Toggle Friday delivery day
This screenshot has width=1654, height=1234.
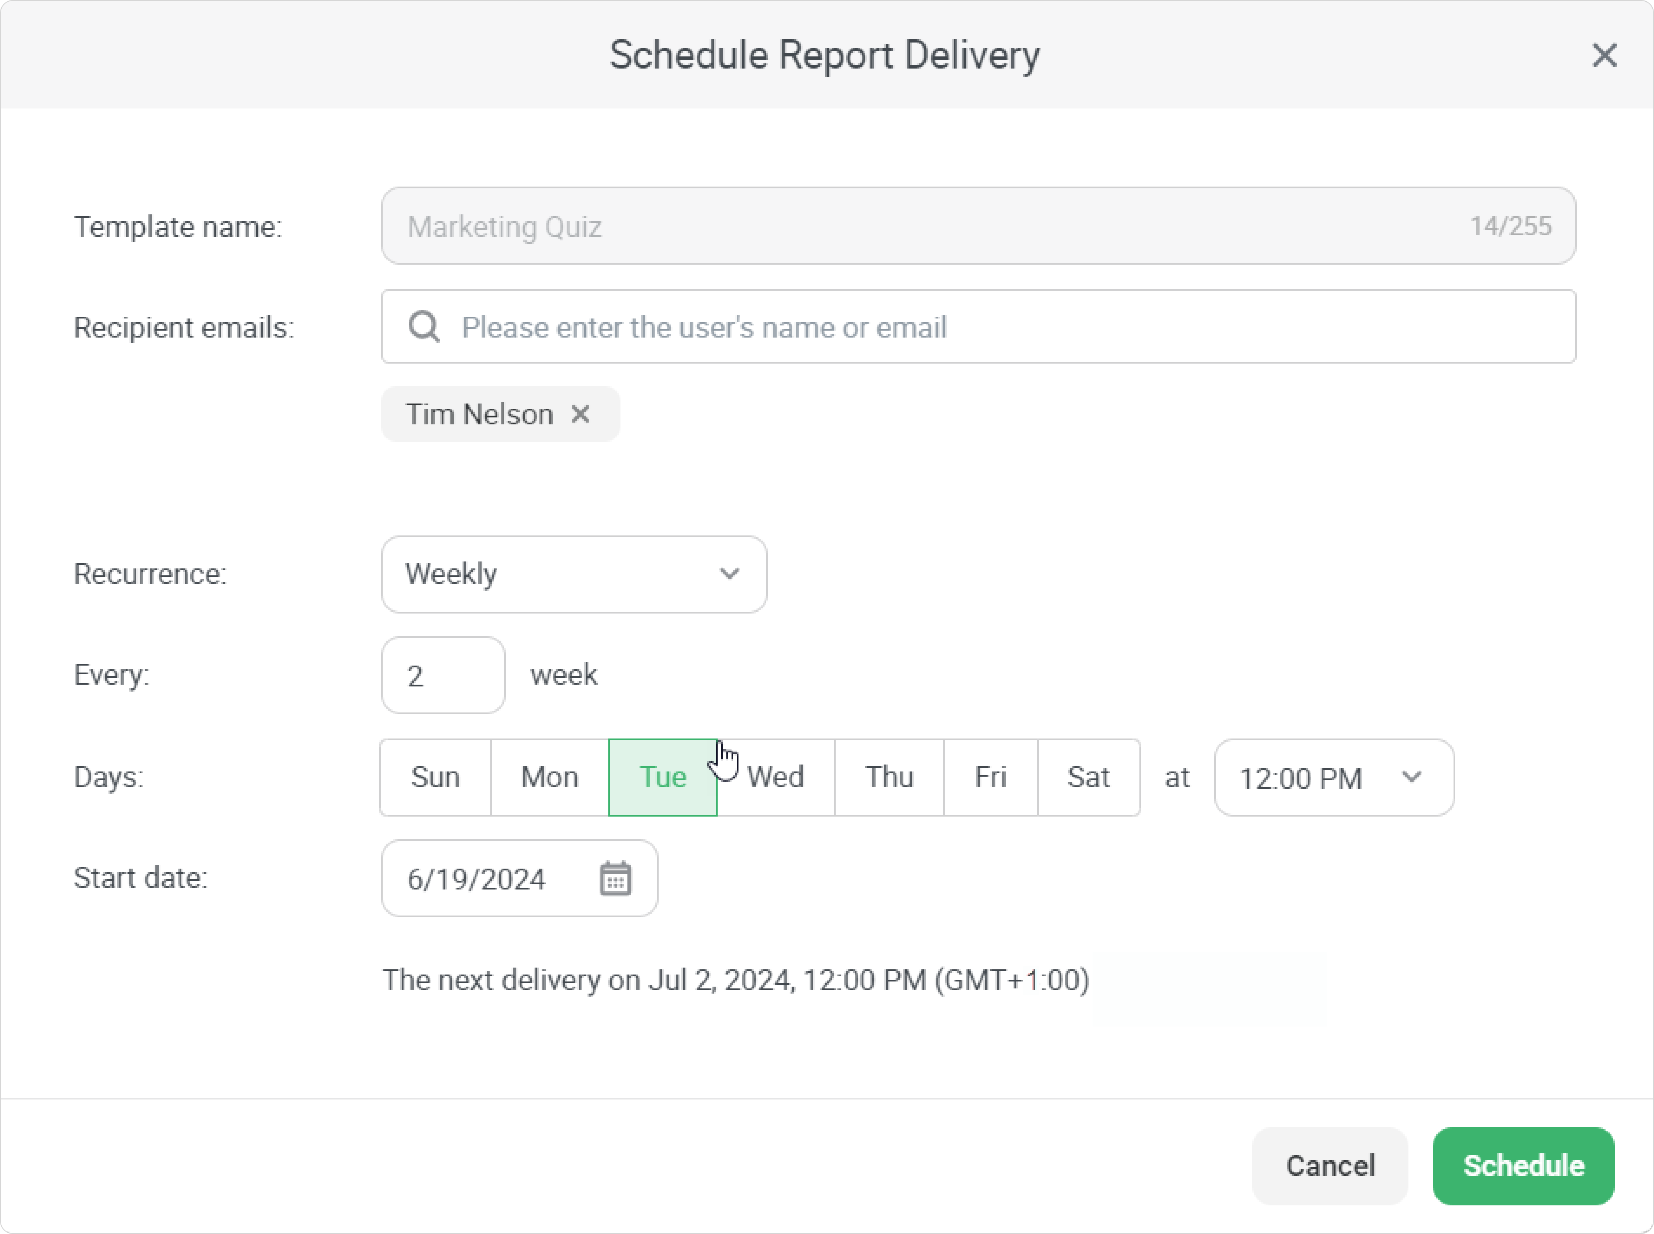click(x=990, y=777)
